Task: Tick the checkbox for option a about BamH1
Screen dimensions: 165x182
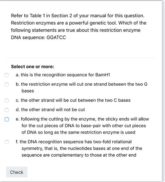Action: click(7, 75)
